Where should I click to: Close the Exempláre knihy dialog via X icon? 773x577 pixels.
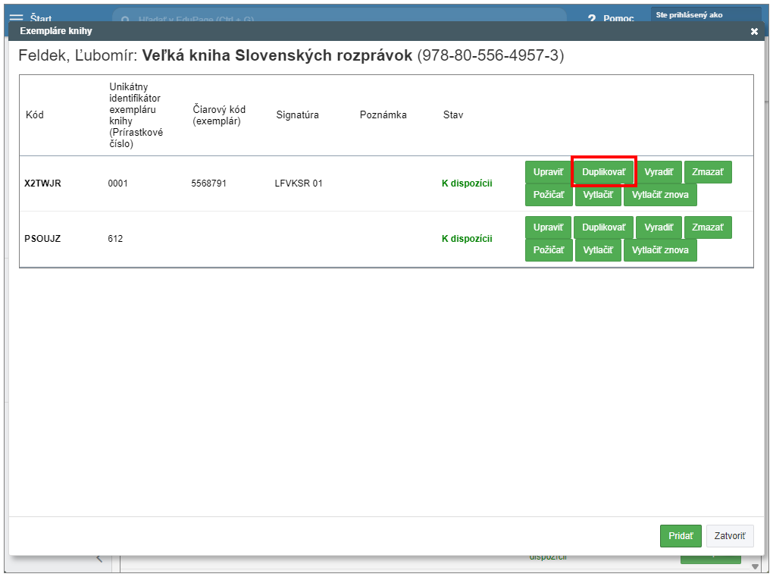tap(753, 31)
